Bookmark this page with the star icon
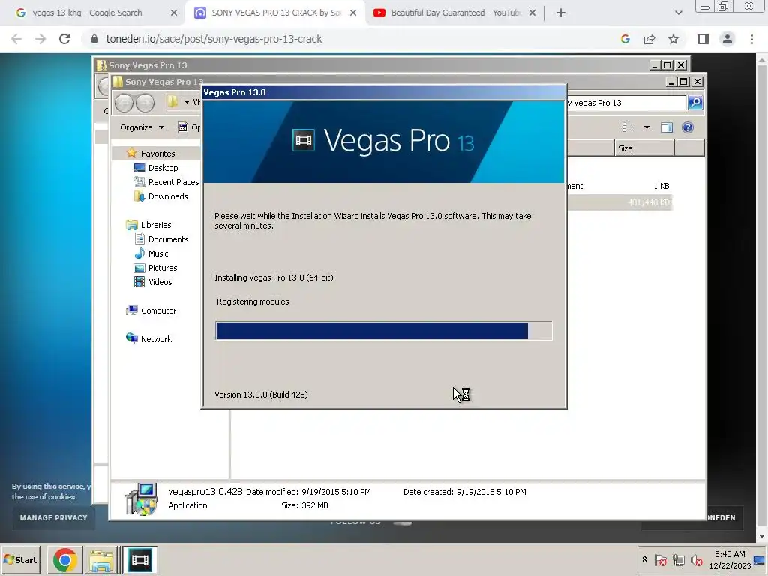This screenshot has width=768, height=576. [673, 39]
